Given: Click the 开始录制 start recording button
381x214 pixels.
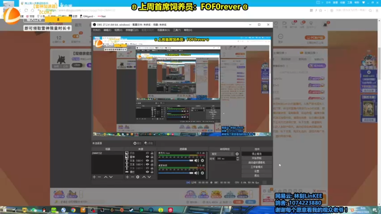Looking at the screenshot, I should tap(257, 158).
